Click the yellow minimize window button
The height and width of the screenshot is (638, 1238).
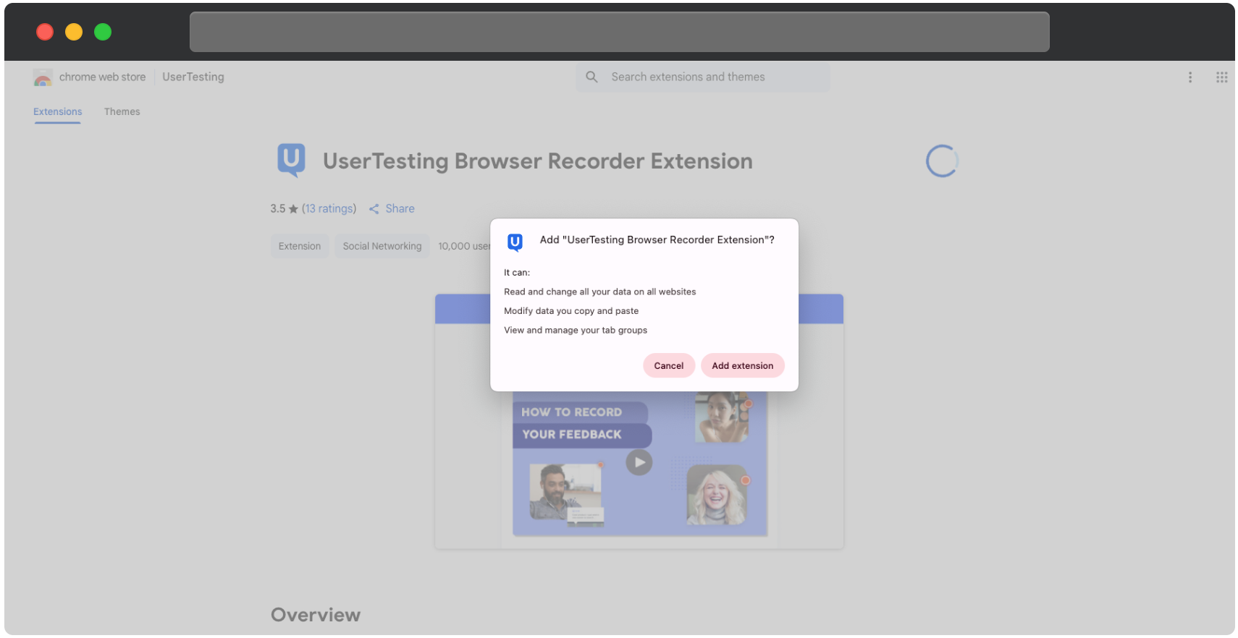74,32
